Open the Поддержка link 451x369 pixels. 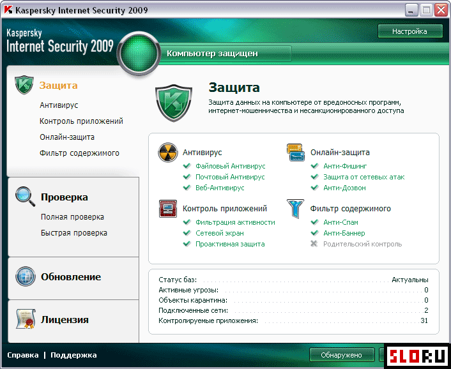click(x=73, y=355)
